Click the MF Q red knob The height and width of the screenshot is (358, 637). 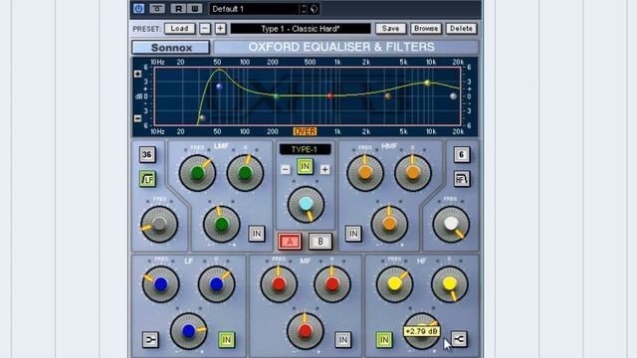pos(332,284)
